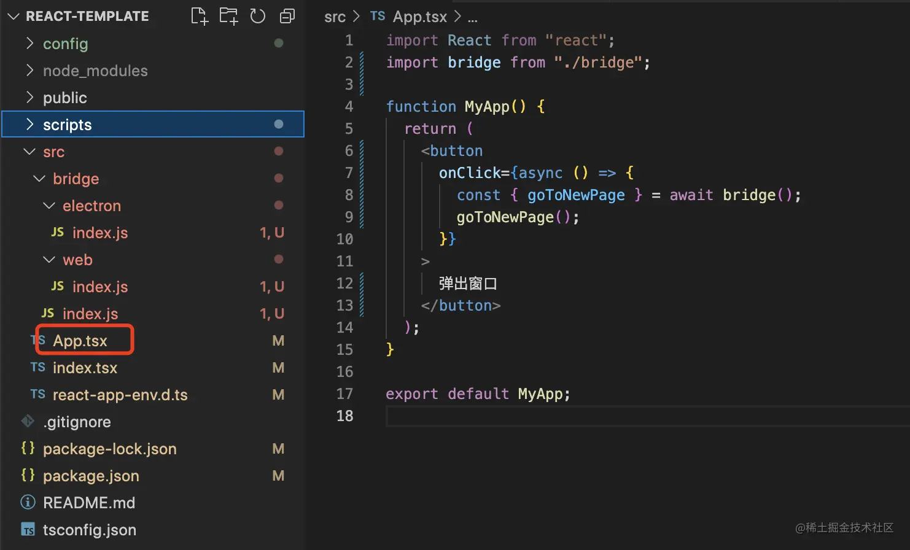Click the "react" import string

pyautogui.click(x=576, y=41)
